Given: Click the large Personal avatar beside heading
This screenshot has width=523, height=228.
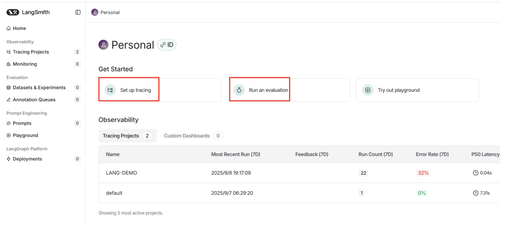Looking at the screenshot, I should click(x=104, y=45).
